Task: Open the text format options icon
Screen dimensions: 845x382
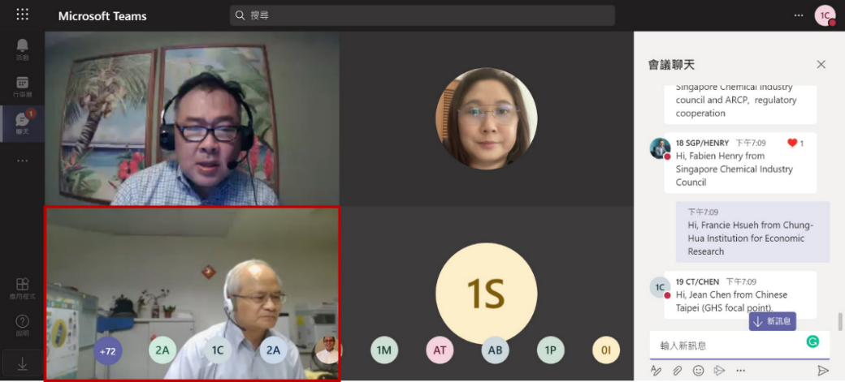Action: [656, 371]
